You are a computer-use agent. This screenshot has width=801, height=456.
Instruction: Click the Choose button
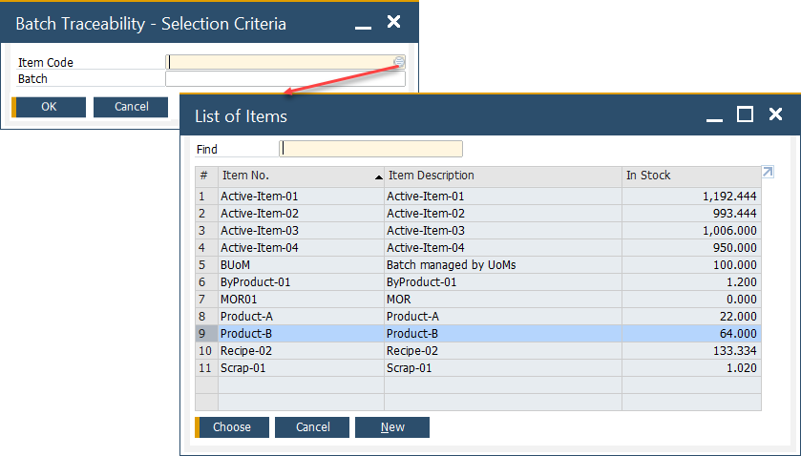pos(232,426)
